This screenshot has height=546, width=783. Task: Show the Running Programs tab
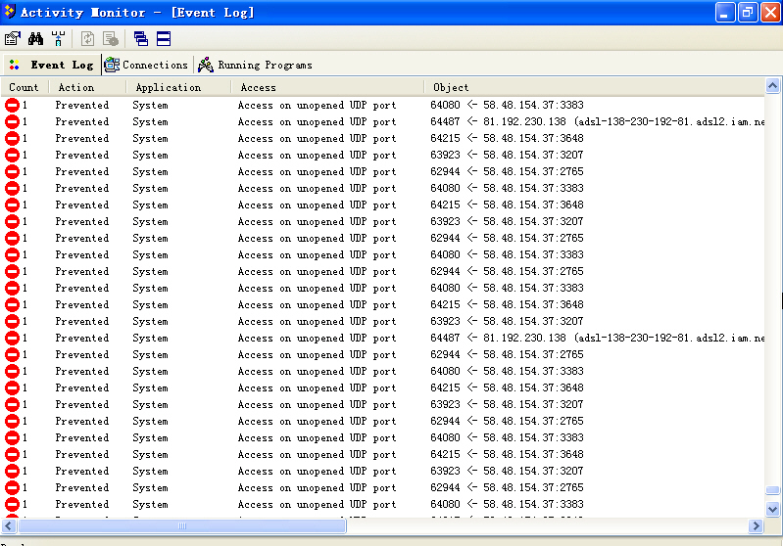click(255, 65)
